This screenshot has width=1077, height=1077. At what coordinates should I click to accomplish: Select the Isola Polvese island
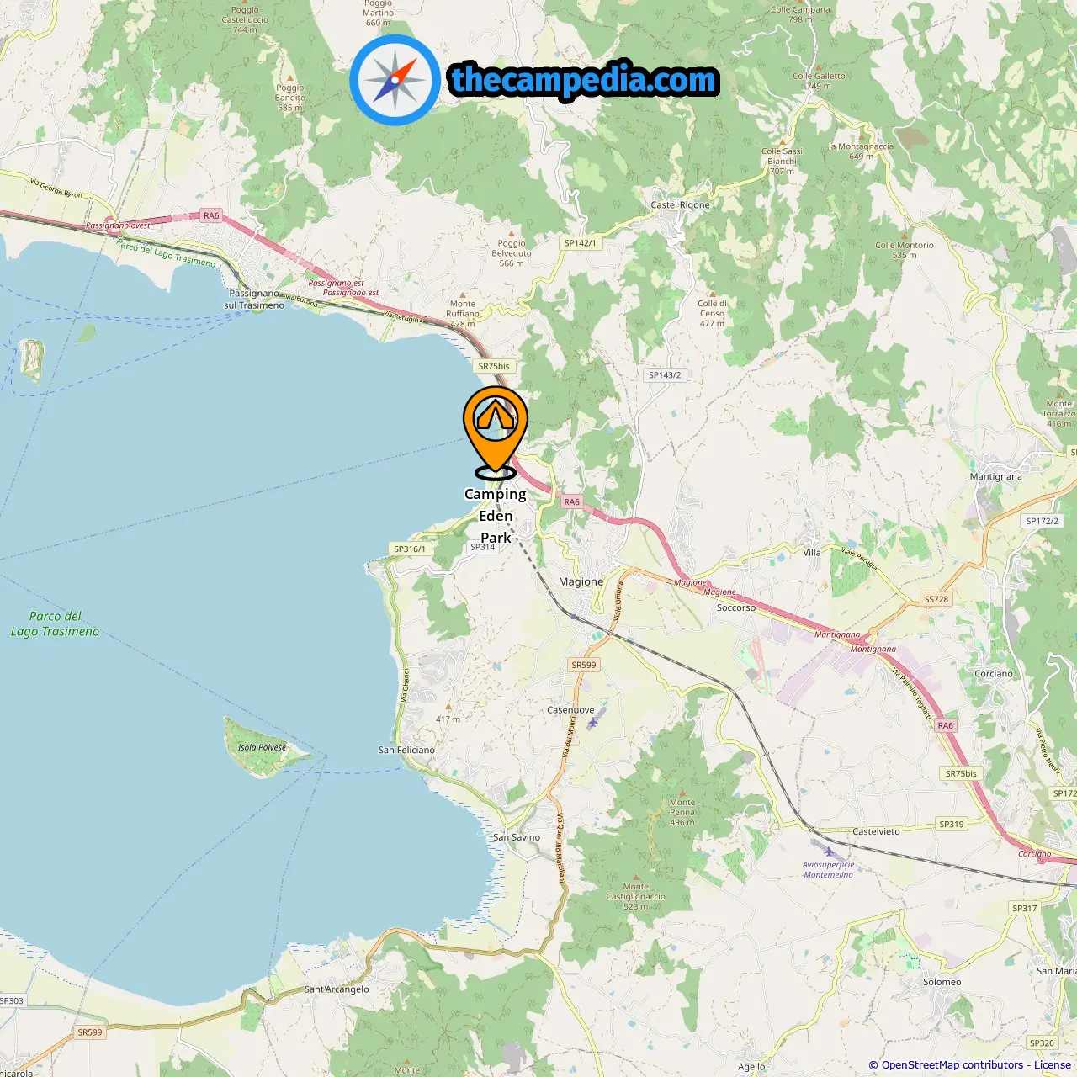(262, 747)
